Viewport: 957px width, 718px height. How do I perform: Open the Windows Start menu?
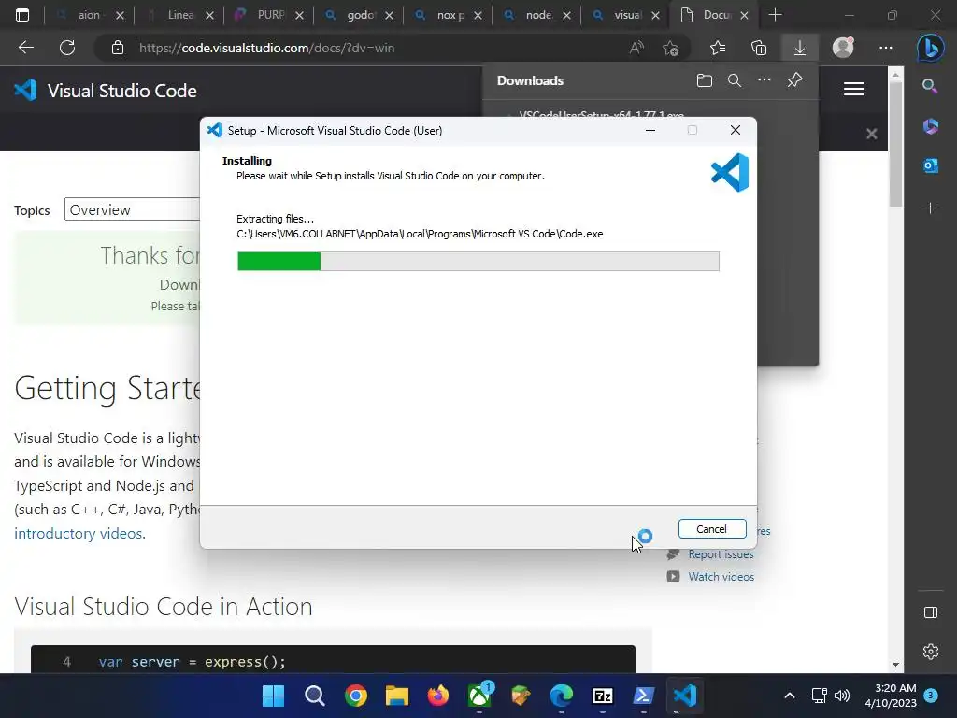pyautogui.click(x=273, y=696)
